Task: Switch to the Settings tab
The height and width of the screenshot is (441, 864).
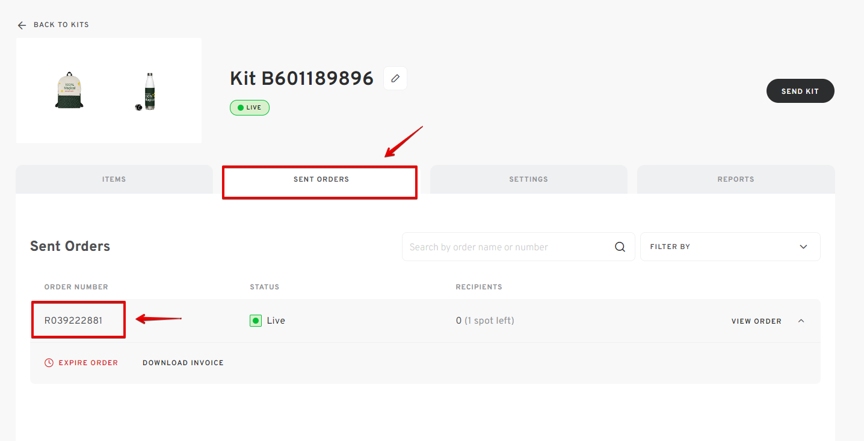Action: (528, 179)
